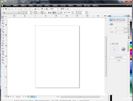Check the middle-left anchor point box
Image resolution: width=133 pixels, height=101 pixels.
coord(111,50)
